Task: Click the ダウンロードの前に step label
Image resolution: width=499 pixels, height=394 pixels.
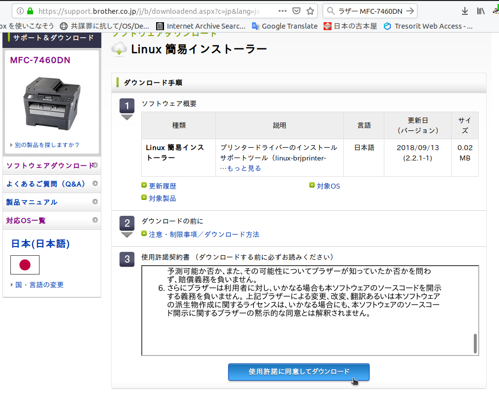Action: point(172,221)
